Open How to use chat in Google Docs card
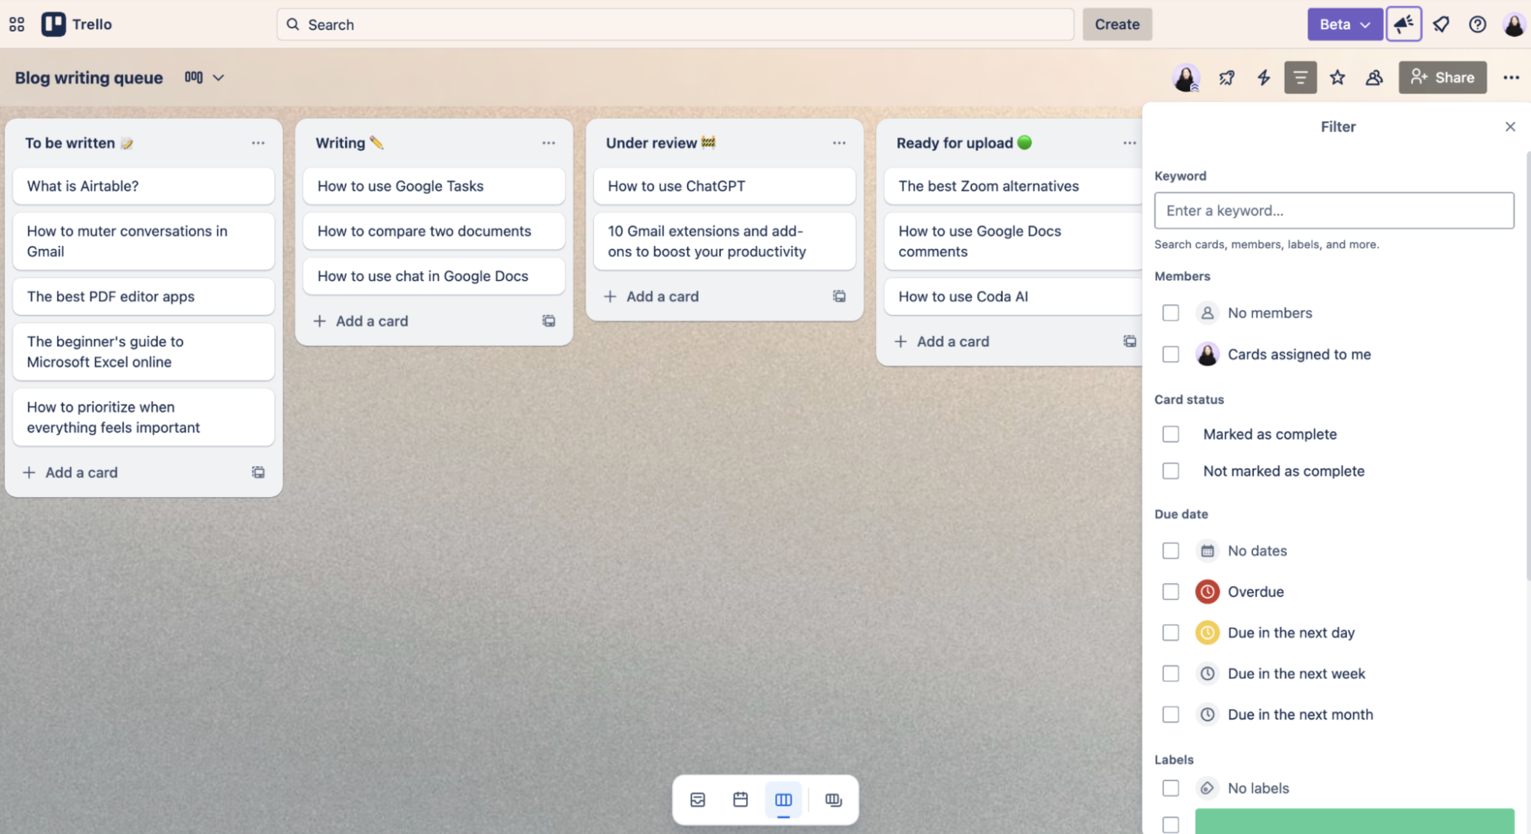 [x=434, y=276]
